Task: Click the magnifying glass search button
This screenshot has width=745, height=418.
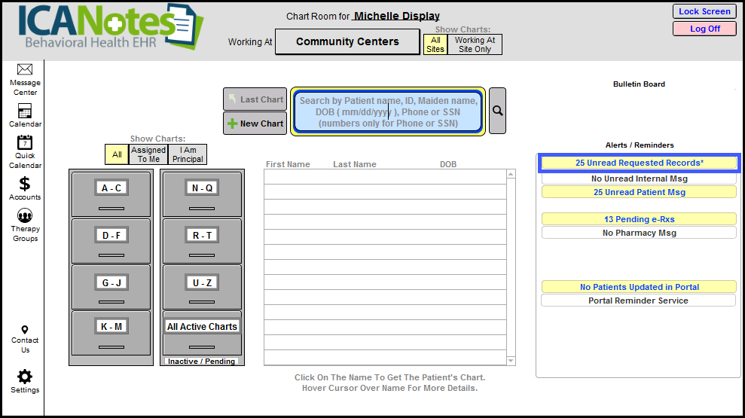Action: point(497,111)
